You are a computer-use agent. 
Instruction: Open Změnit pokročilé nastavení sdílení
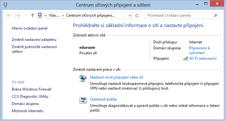click(34, 49)
